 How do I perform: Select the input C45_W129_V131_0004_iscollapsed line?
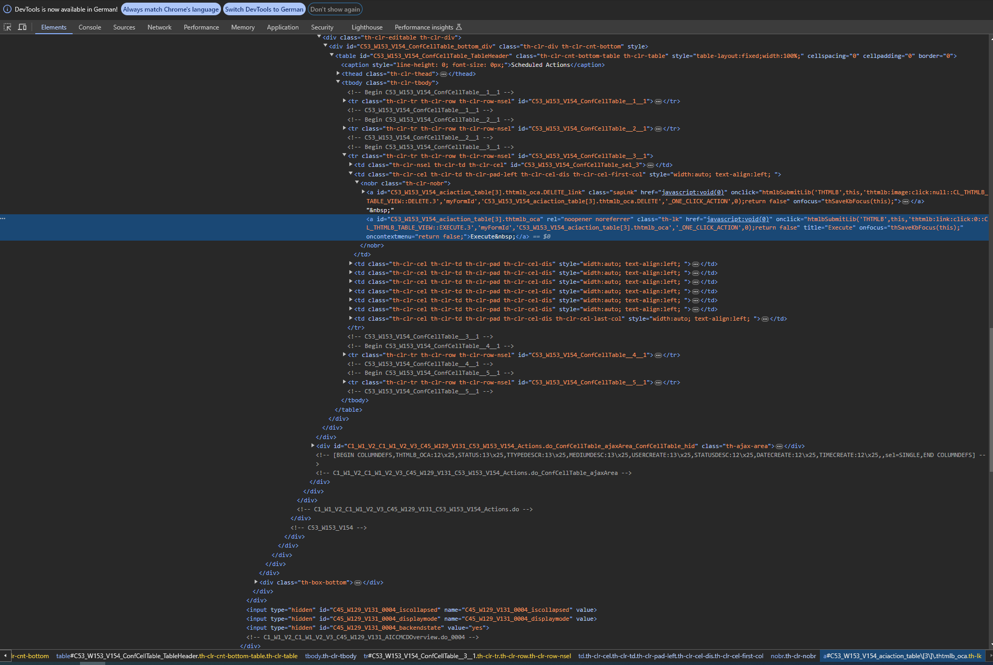(421, 610)
